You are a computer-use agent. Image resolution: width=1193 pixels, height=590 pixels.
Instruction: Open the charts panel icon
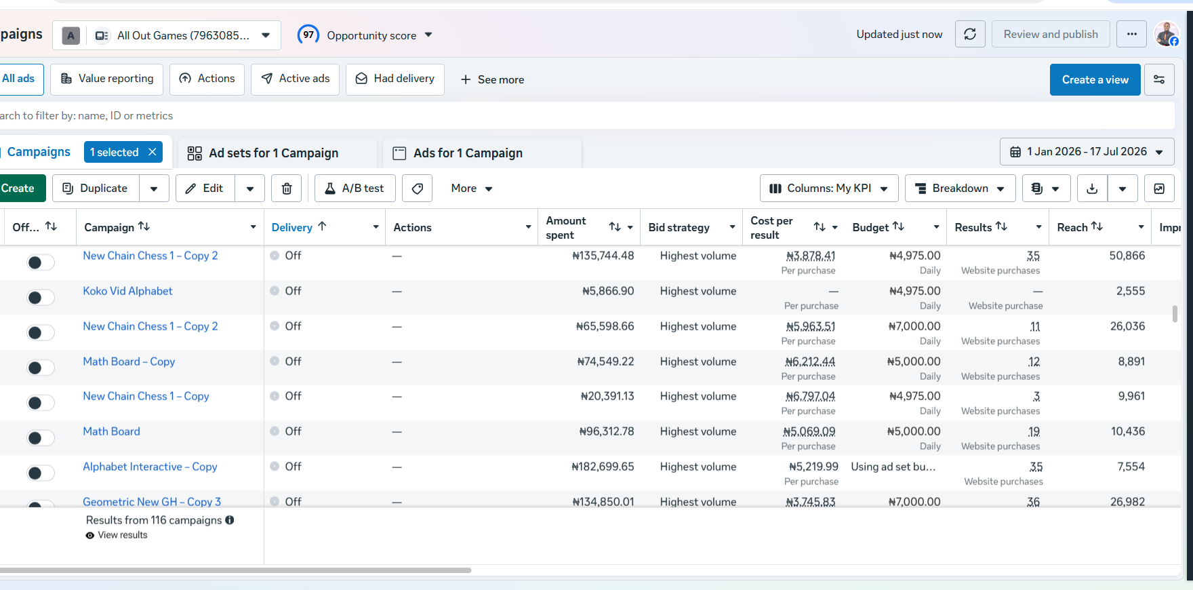[x=1159, y=189]
